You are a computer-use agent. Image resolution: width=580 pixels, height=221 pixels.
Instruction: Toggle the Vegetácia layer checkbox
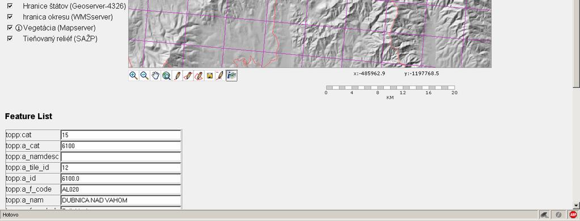(x=10, y=27)
